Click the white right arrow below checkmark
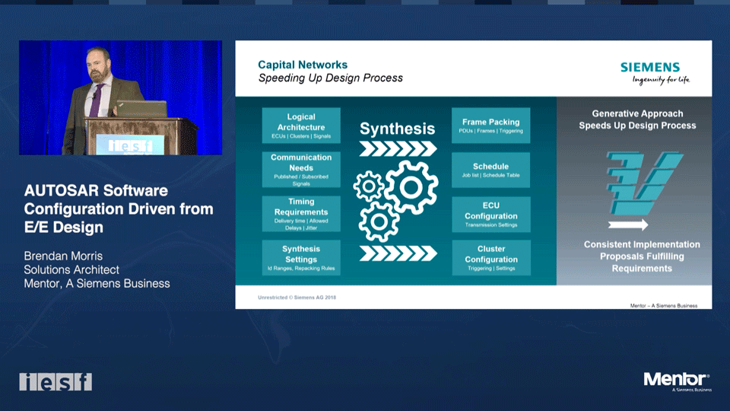This screenshot has height=411, width=730. 628,225
